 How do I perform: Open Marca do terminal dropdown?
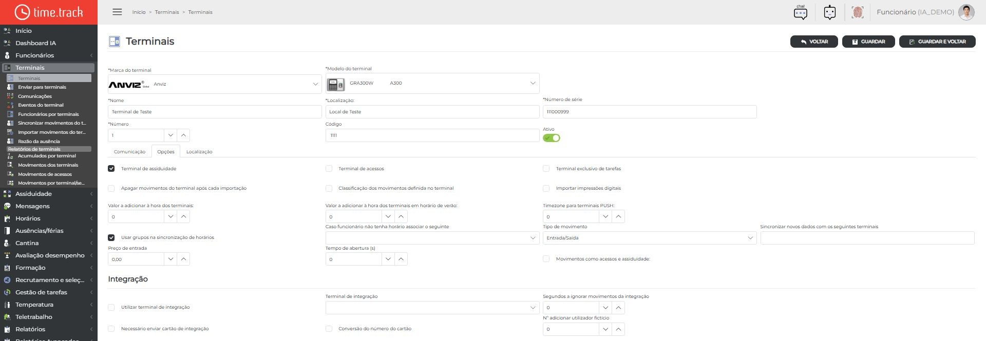pyautogui.click(x=215, y=84)
